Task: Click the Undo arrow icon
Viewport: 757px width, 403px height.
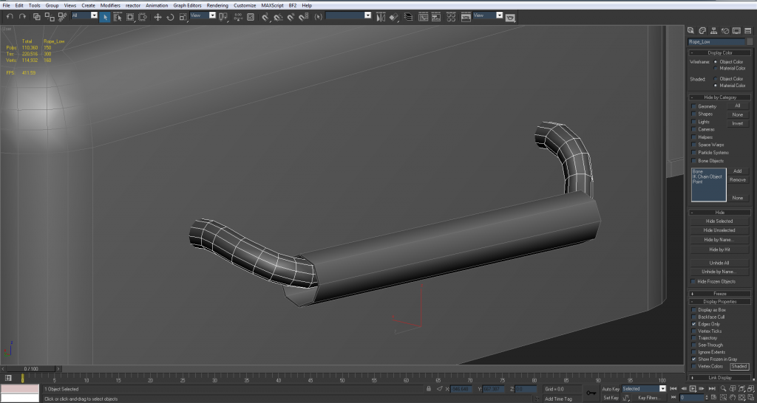Action: [x=10, y=16]
